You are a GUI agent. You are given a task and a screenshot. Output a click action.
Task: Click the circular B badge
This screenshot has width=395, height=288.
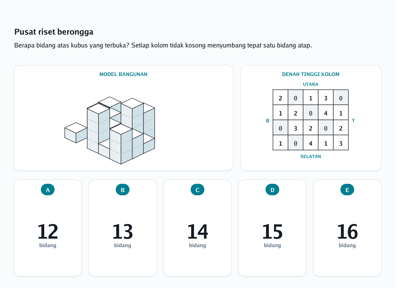[x=123, y=190]
